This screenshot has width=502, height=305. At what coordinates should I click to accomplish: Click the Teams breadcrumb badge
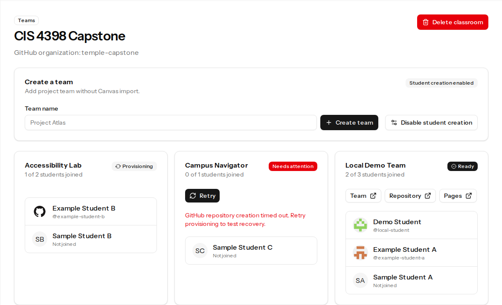26,20
